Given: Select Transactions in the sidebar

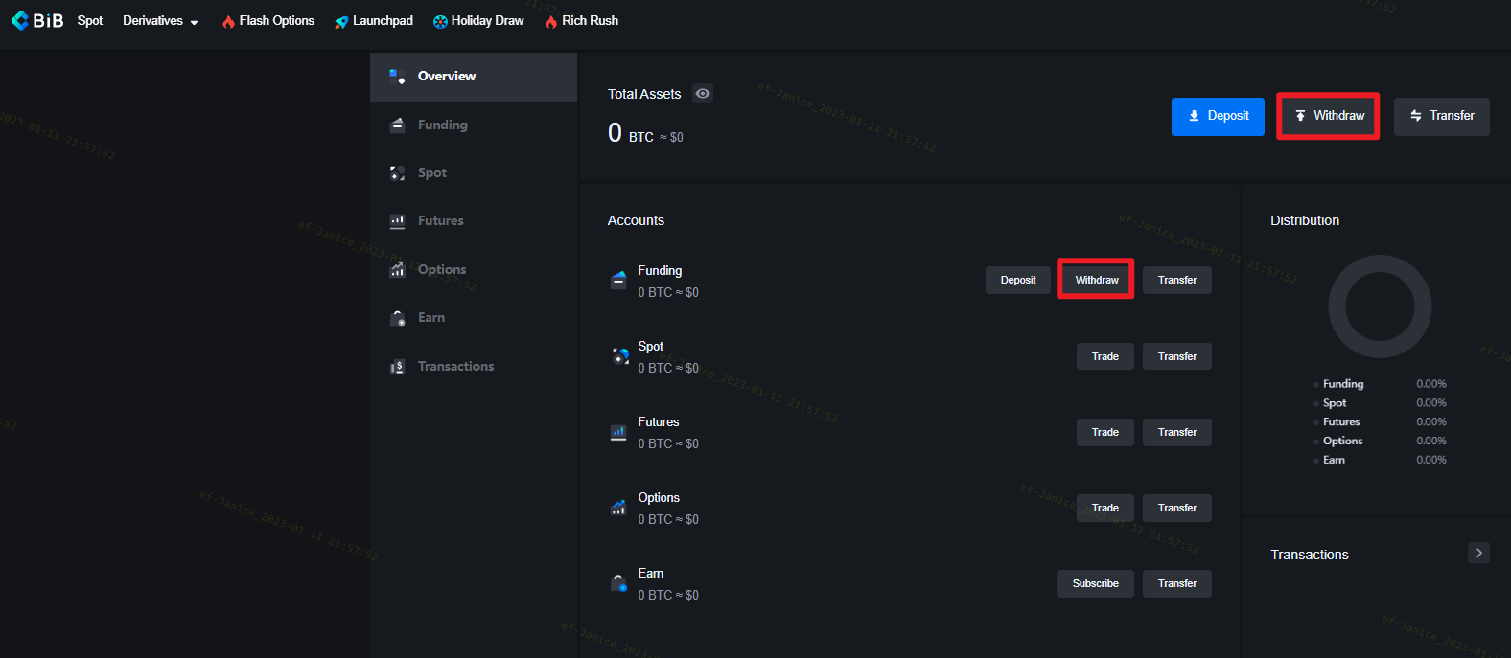Looking at the screenshot, I should tap(474, 367).
